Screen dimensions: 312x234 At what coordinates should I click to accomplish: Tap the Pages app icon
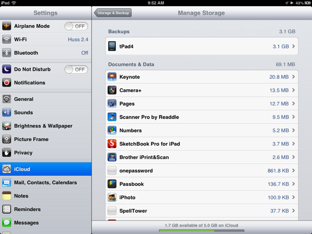[x=112, y=103]
